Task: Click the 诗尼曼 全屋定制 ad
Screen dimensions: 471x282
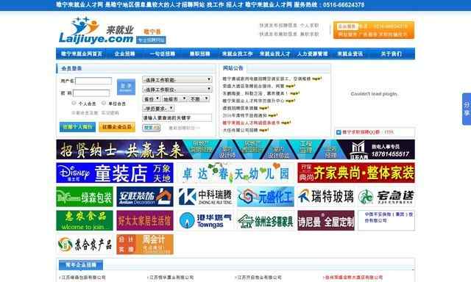Action: [x=326, y=220]
